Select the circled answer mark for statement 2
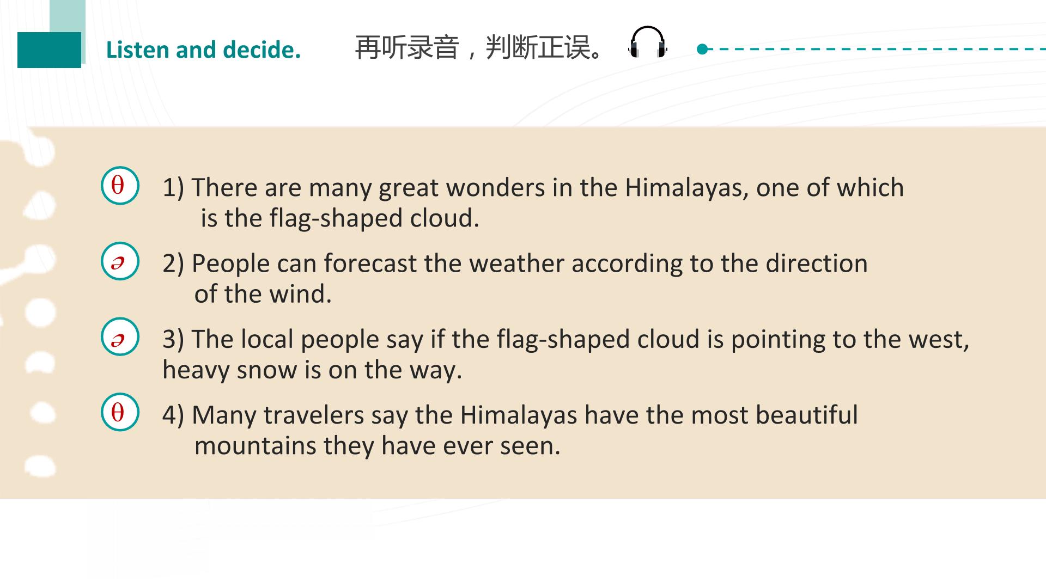Image resolution: width=1046 pixels, height=588 pixels. [120, 261]
